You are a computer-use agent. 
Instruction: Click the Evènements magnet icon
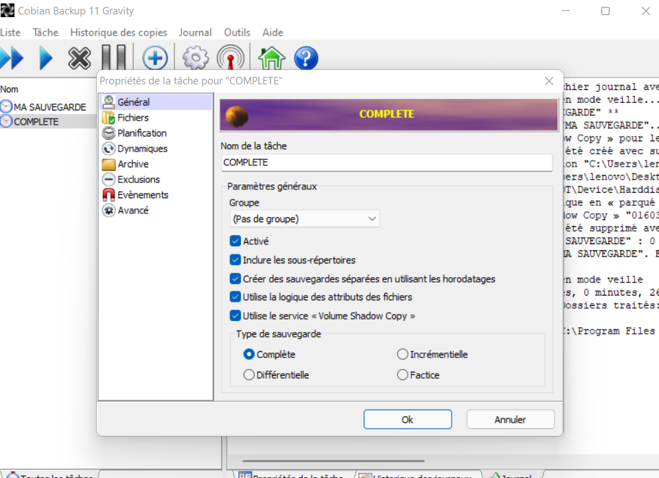click(108, 195)
